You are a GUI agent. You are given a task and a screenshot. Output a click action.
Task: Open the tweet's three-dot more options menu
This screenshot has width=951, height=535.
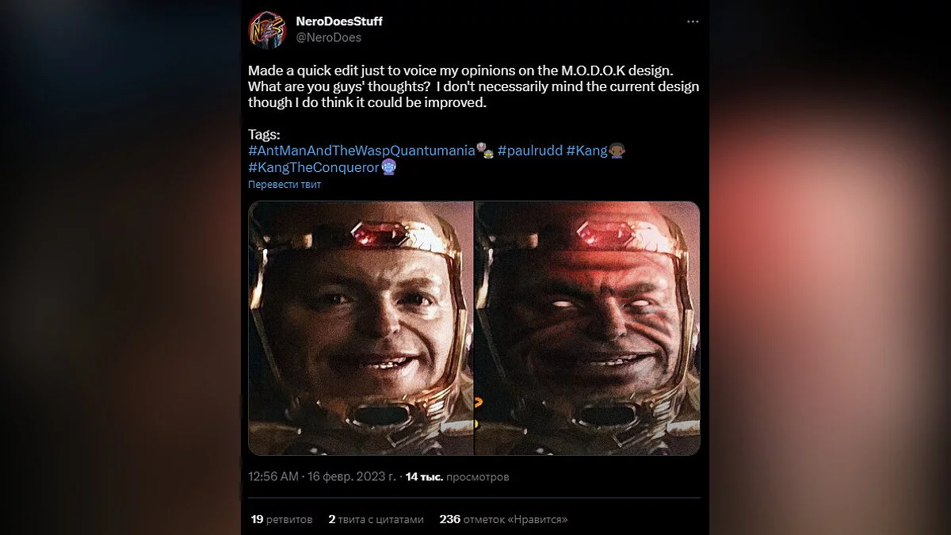click(x=693, y=21)
